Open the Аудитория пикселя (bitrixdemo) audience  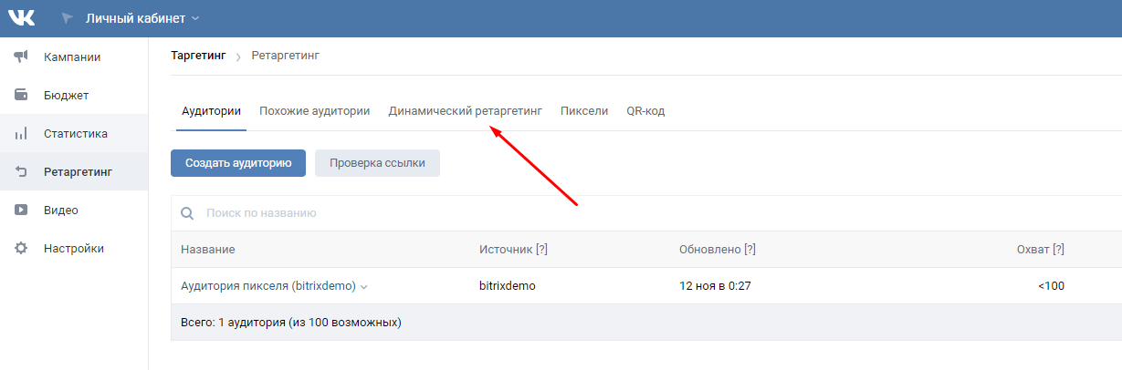click(x=268, y=286)
